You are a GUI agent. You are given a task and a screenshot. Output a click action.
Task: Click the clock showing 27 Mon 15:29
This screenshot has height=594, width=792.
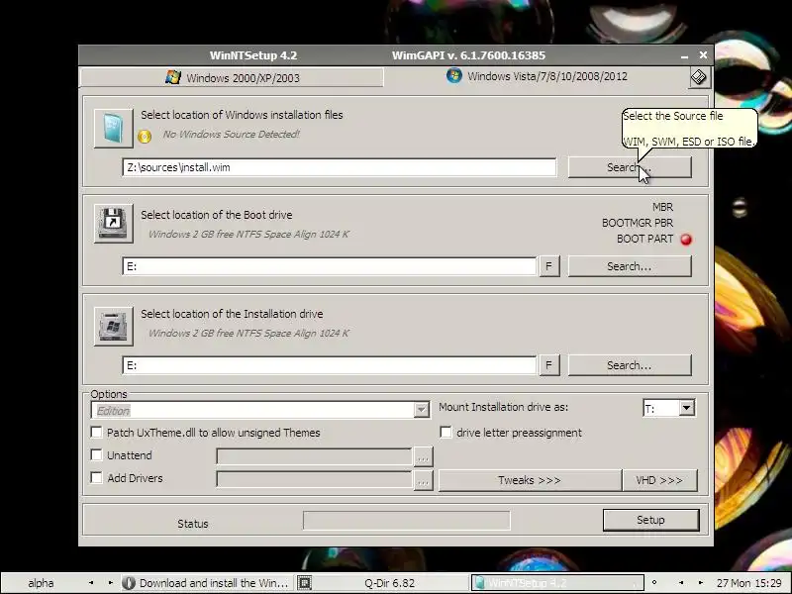[x=748, y=583]
